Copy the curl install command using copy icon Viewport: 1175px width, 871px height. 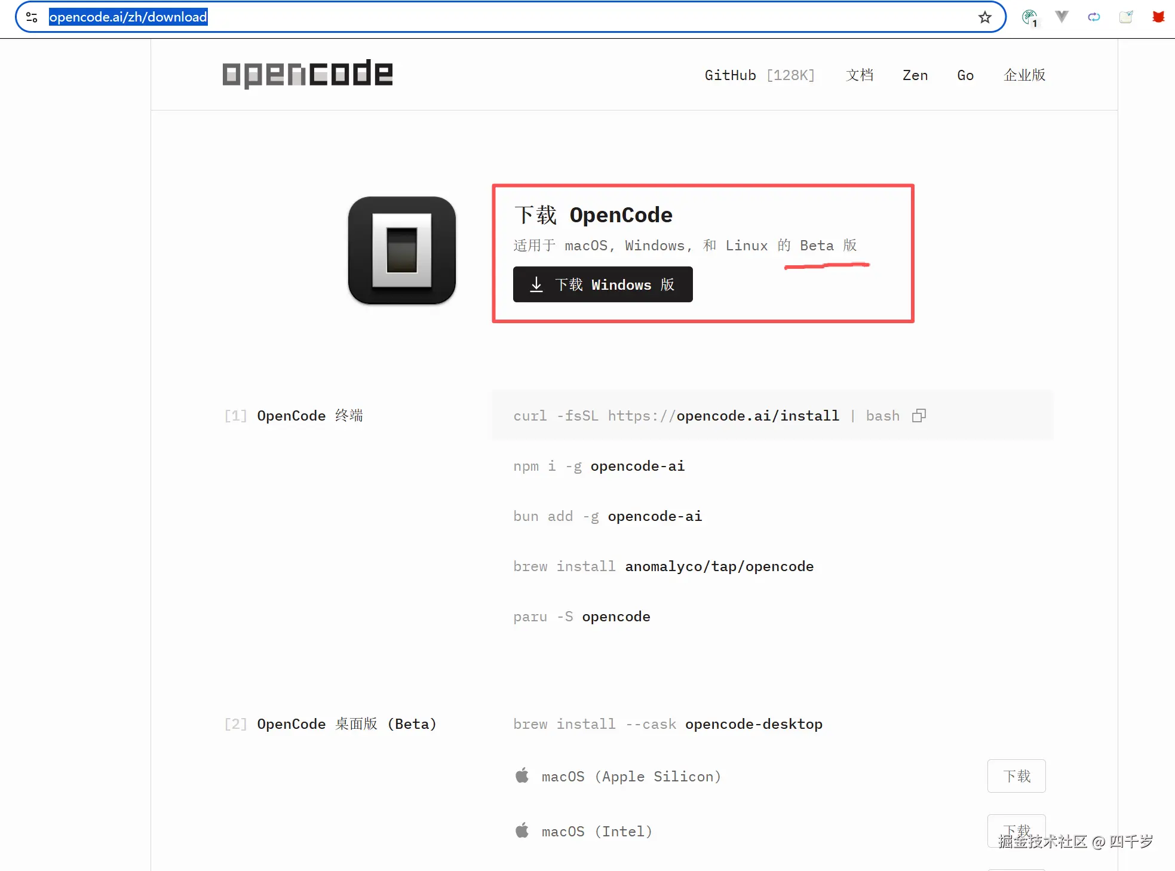919,415
